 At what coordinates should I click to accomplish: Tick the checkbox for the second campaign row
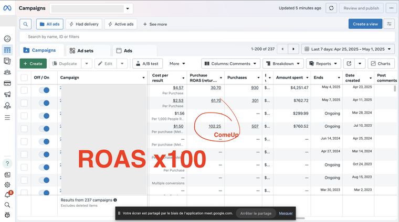(x=24, y=102)
